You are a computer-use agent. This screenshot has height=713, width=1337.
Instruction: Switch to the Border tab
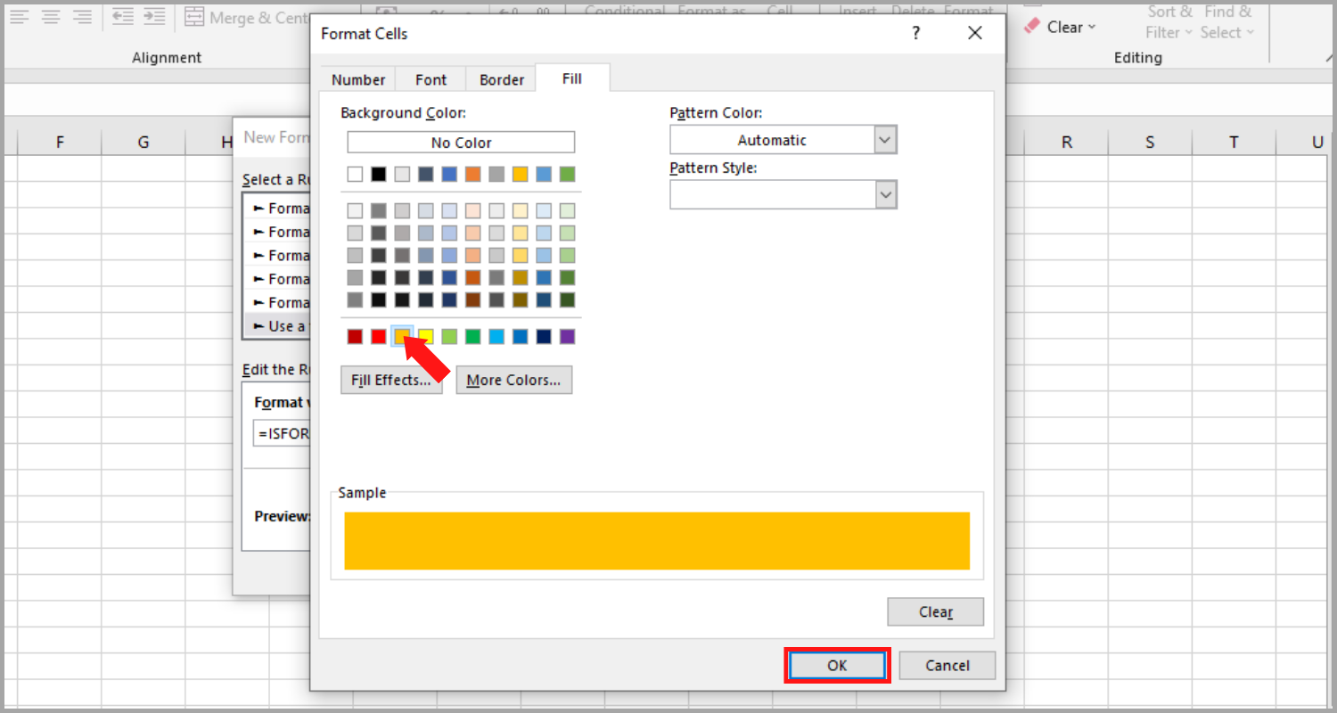coord(500,79)
